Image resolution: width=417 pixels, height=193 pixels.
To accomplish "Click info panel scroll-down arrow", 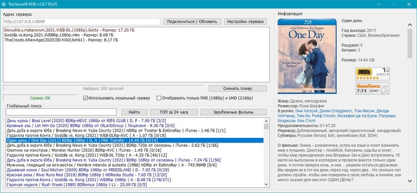I will click(x=410, y=181).
